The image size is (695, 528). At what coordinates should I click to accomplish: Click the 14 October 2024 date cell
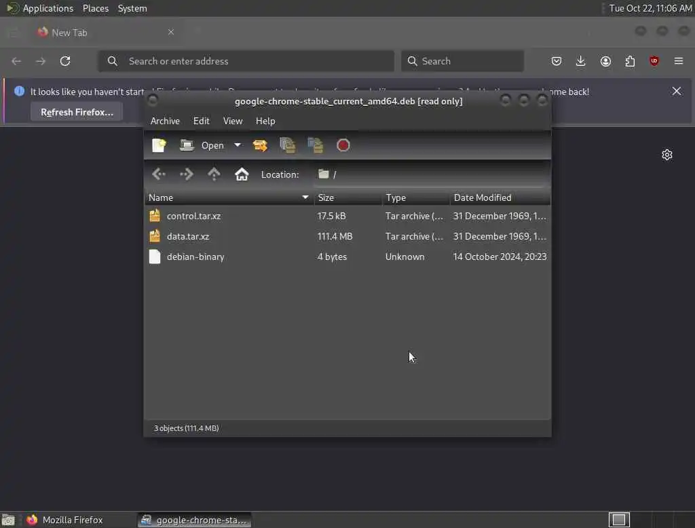pyautogui.click(x=500, y=257)
